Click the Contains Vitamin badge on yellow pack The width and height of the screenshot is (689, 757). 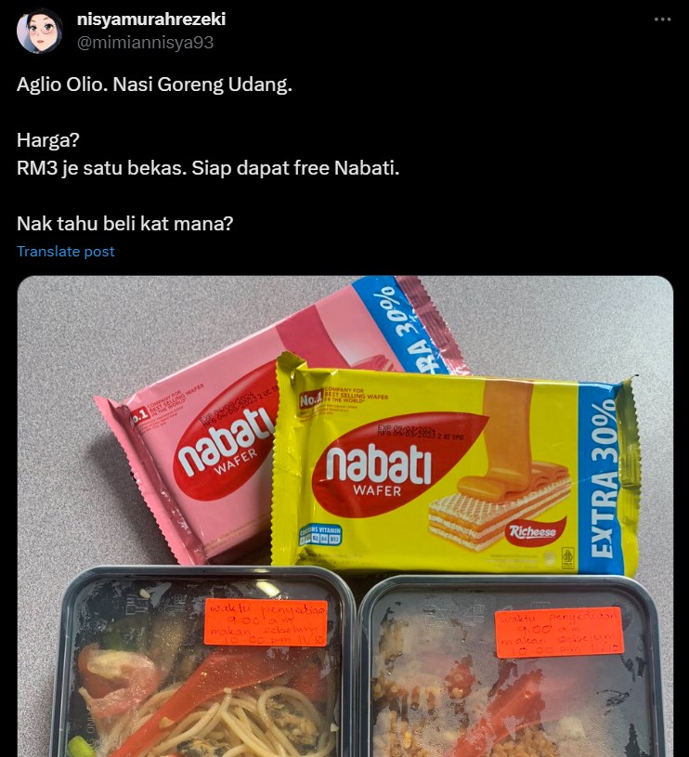(320, 536)
